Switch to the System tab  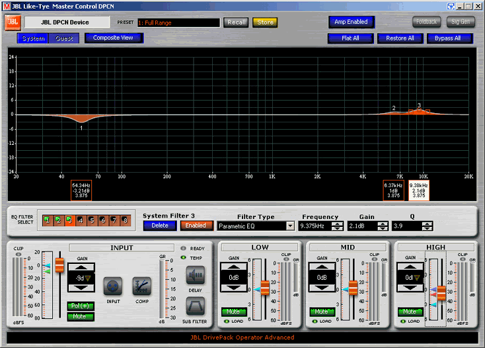click(x=33, y=38)
